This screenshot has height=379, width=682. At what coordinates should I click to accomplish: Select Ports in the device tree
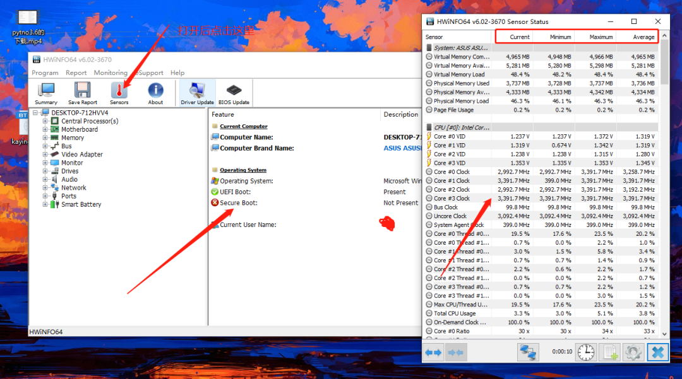coord(69,195)
